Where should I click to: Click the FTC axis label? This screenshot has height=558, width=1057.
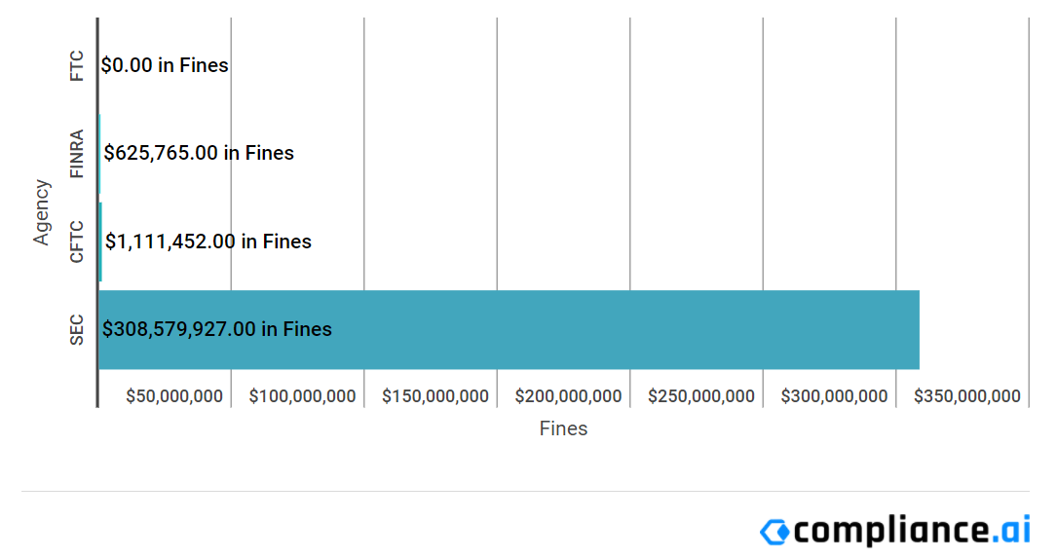click(77, 66)
